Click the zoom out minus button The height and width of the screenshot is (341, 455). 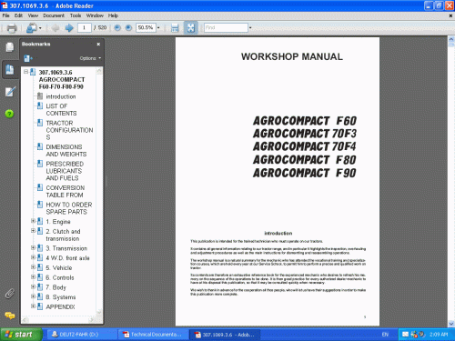pyautogui.click(x=117, y=28)
